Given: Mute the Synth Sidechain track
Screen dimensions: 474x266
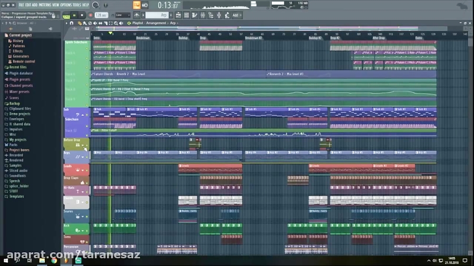Looking at the screenshot, I should pyautogui.click(x=87, y=48).
